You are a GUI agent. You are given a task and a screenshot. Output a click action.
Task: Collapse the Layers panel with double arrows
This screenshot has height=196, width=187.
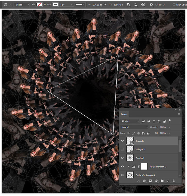[x=176, y=110]
